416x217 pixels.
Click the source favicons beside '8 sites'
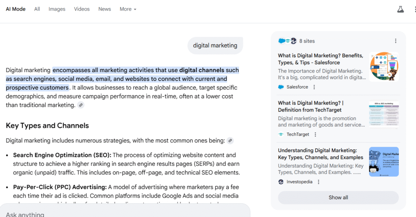(x=288, y=41)
